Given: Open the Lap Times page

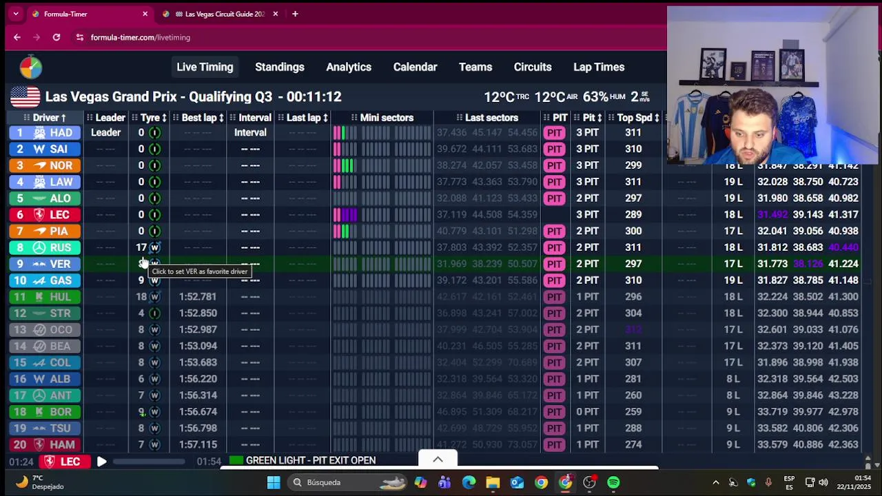Looking at the screenshot, I should click(599, 67).
